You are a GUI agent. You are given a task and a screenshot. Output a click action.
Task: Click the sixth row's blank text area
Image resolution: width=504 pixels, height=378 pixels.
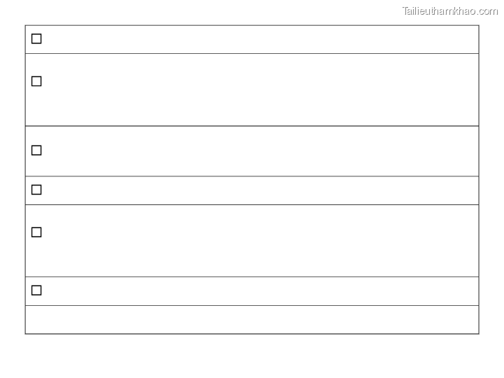tap(259, 291)
